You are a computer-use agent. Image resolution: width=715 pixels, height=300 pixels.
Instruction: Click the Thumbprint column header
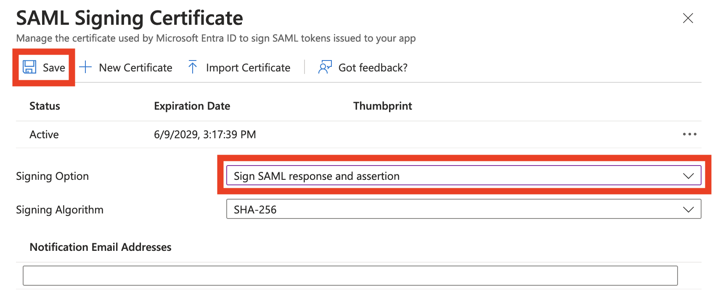[383, 106]
